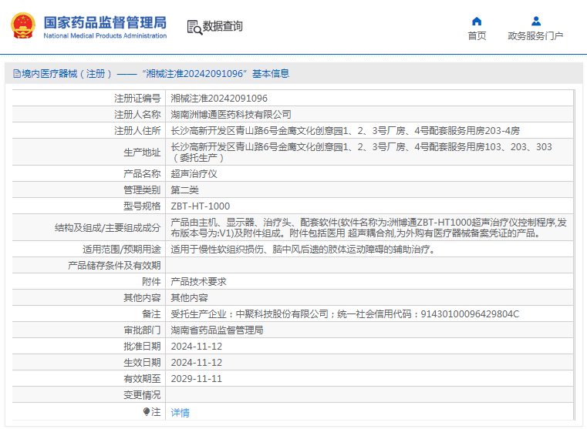Click the remark with credit code 91430100096429804C
This screenshot has width=587, height=429.
click(345, 314)
